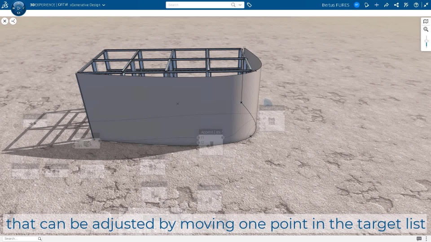
Task: Open the graph map overview icon
Action: click(426, 22)
